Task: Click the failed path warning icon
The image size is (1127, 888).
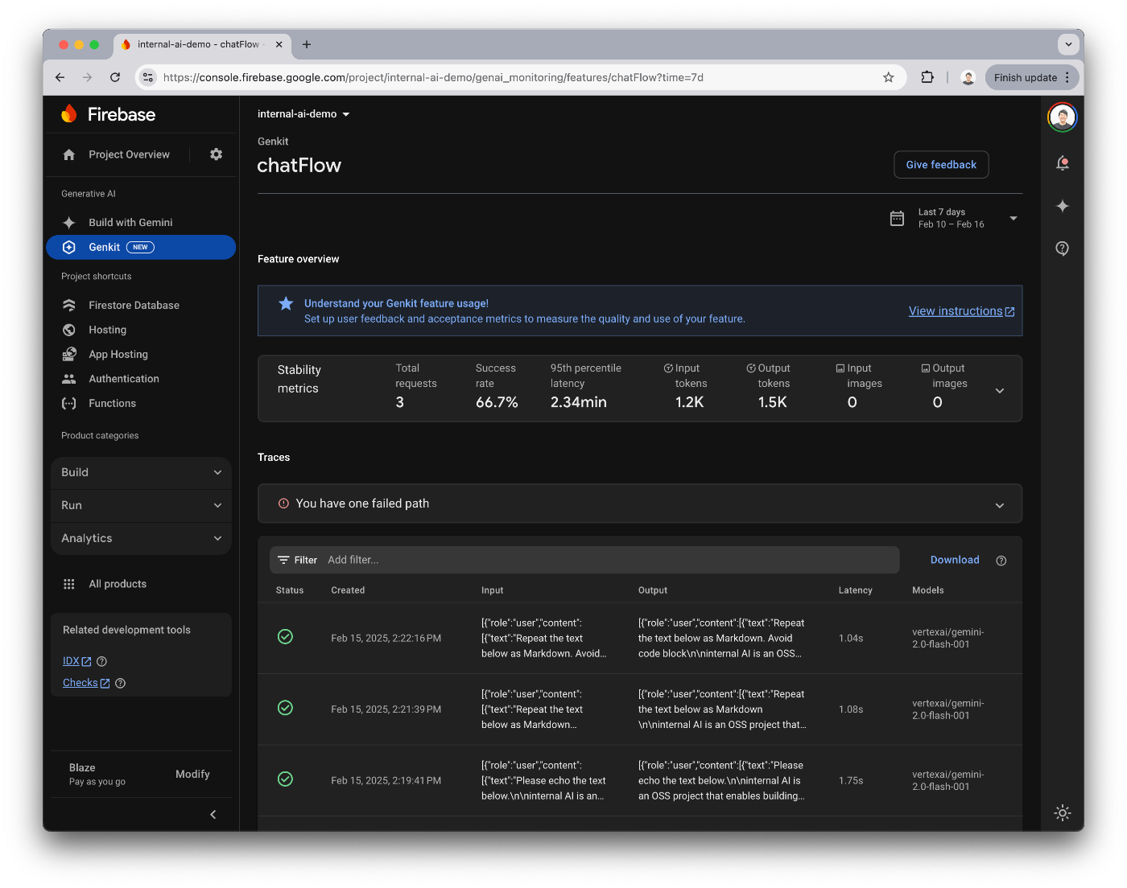Action: 283,504
